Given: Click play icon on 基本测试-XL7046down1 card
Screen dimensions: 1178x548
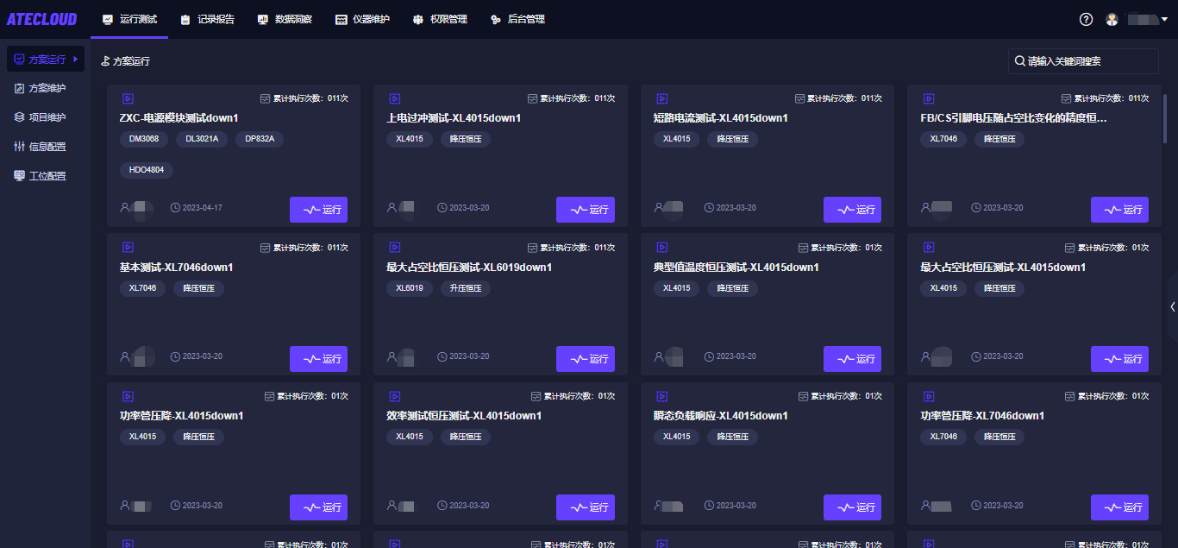Looking at the screenshot, I should (x=128, y=248).
